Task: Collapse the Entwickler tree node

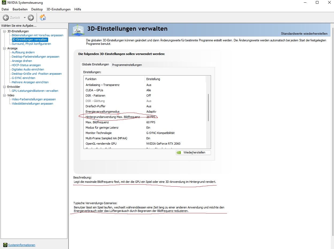Action: coord(5,87)
